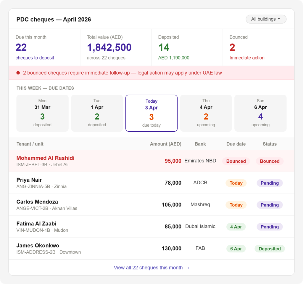
Task: Click Bounced status badge for Al Rashidi
Action: point(270,161)
